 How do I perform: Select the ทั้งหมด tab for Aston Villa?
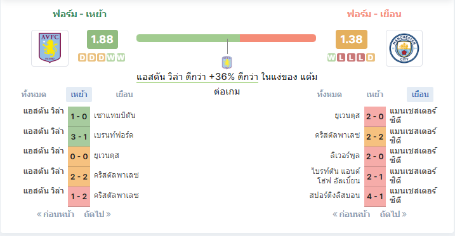pos(34,95)
